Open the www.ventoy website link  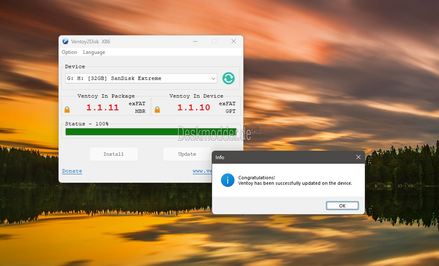[202, 171]
